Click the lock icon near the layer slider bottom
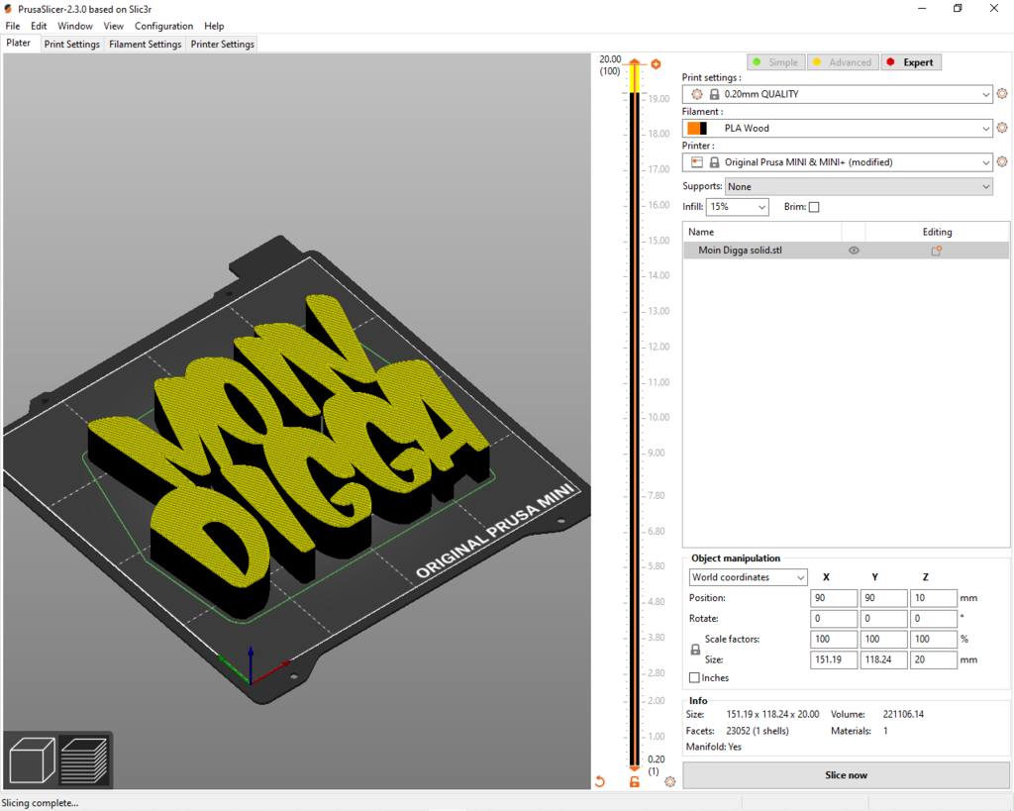Image resolution: width=1014 pixels, height=811 pixels. [x=634, y=781]
